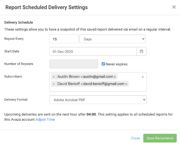Click the Close link at bottom
Image resolution: width=180 pixels, height=144 pixels.
[135, 138]
